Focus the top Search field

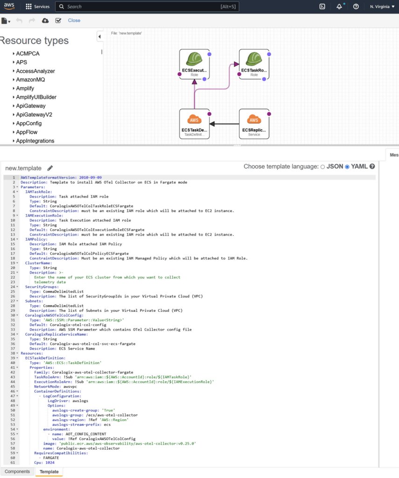pyautogui.click(x=147, y=7)
